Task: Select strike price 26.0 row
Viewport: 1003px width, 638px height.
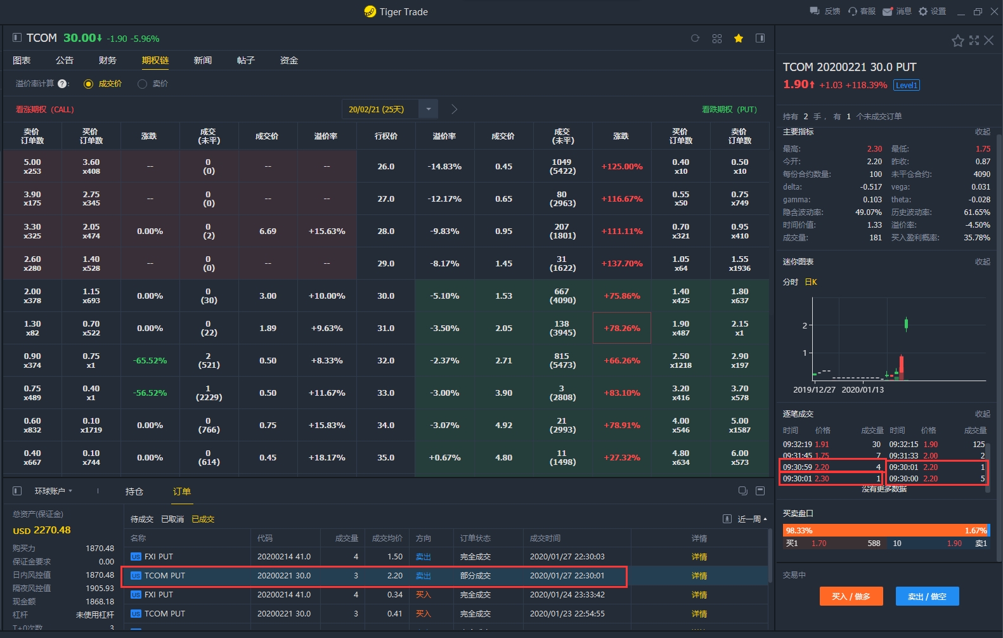Action: coord(386,167)
